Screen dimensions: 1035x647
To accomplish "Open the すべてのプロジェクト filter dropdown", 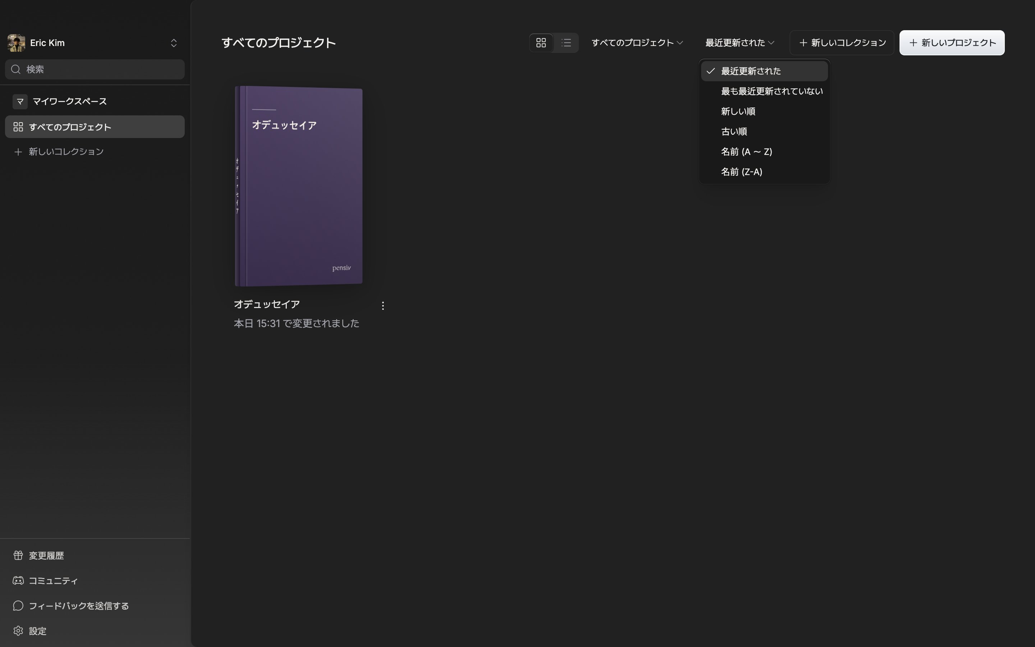I will pyautogui.click(x=637, y=43).
